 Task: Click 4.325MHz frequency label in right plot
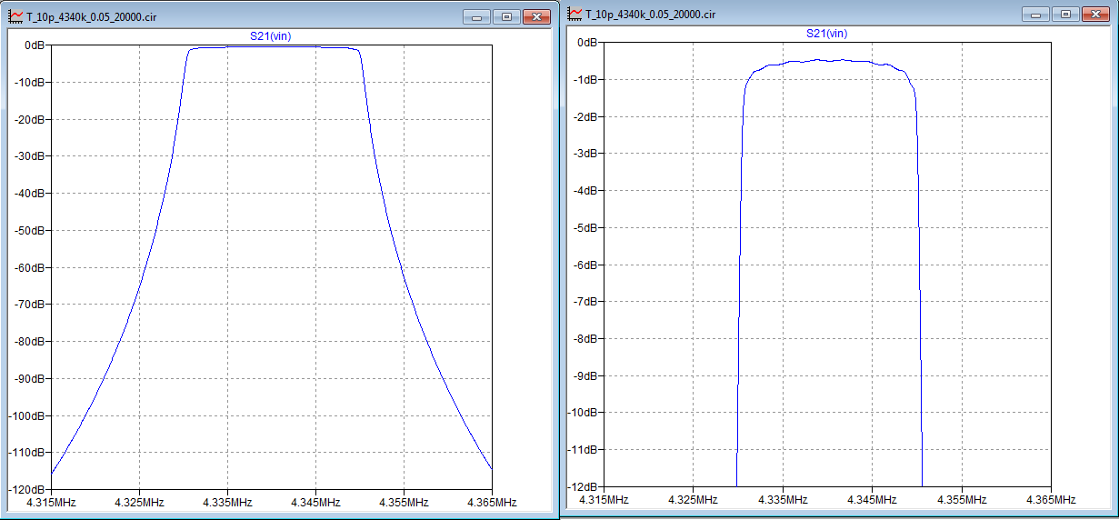click(x=693, y=499)
